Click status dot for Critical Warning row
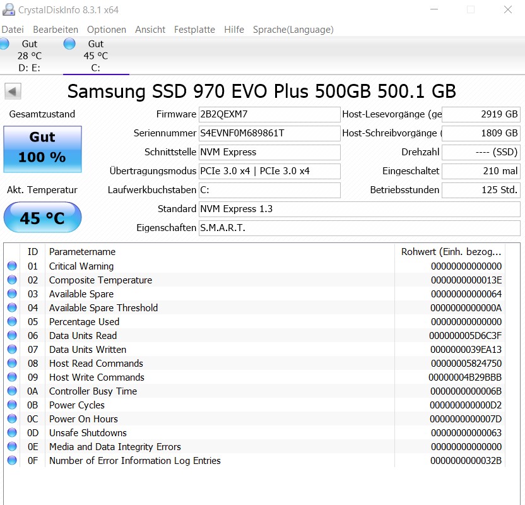The image size is (525, 505). (12, 266)
